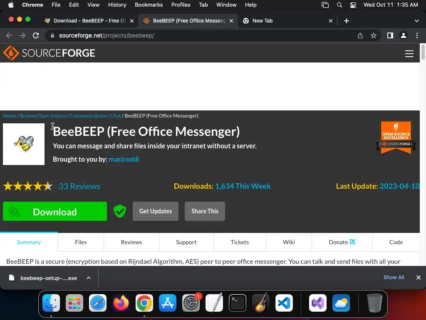Image resolution: width=426 pixels, height=320 pixels.
Task: Close the Download - BeeBEEP tab
Action: click(132, 21)
